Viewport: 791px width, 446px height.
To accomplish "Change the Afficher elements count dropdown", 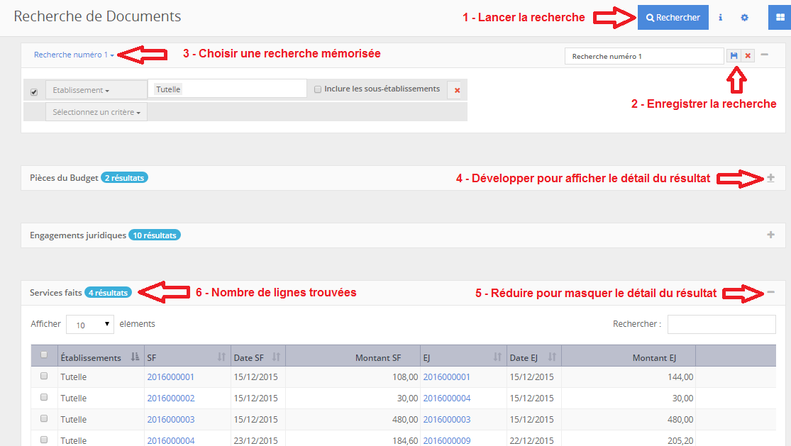I will coord(90,325).
